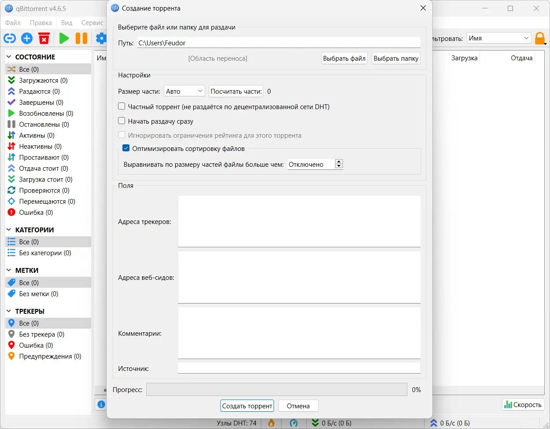Click the blue gear settings icon
The width and height of the screenshot is (550, 429).
point(101,38)
